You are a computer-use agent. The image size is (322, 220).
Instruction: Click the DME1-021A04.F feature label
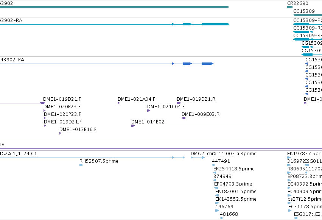[136, 99]
